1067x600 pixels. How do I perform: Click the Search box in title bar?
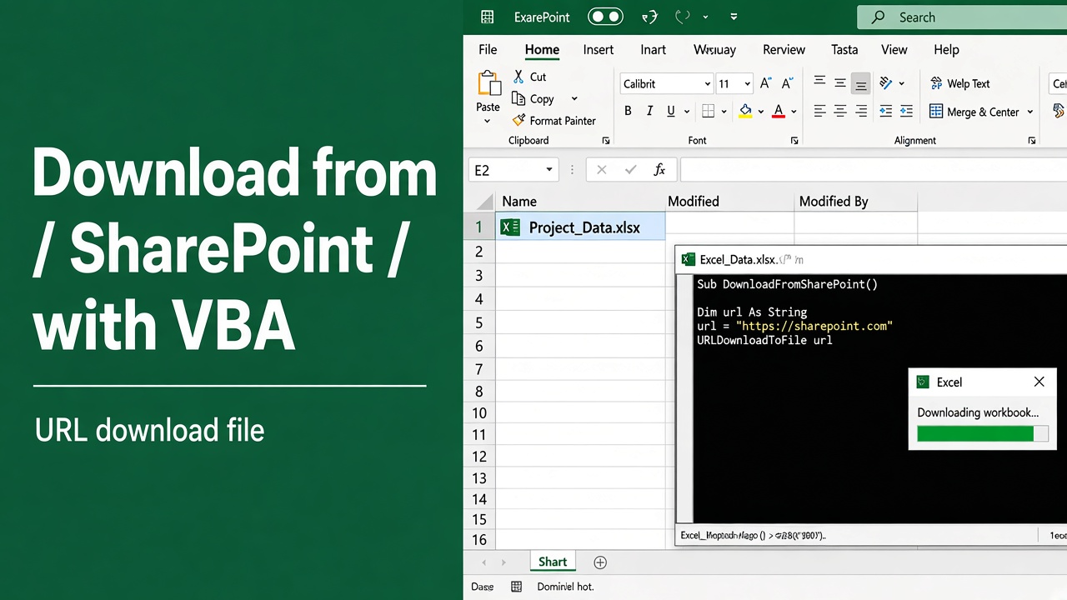(x=962, y=17)
